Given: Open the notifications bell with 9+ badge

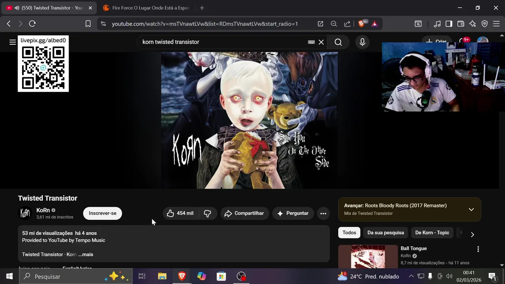Looking at the screenshot, I should point(463,41).
